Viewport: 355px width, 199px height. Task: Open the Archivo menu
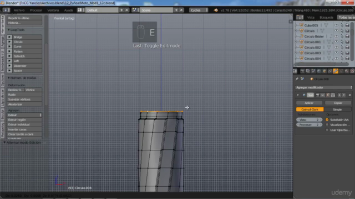(x=19, y=10)
